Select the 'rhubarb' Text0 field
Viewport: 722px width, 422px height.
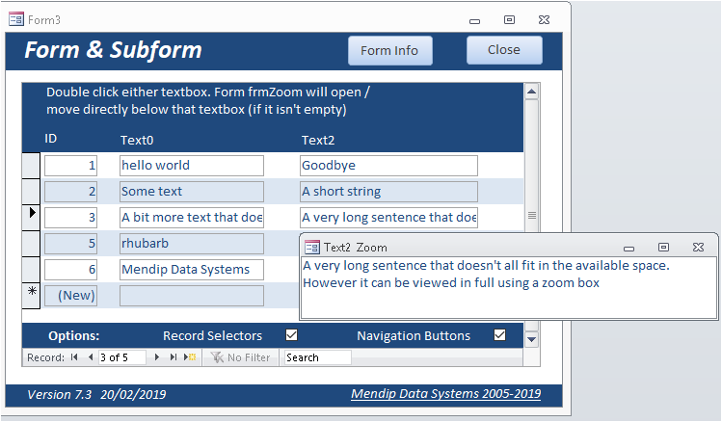pos(191,243)
